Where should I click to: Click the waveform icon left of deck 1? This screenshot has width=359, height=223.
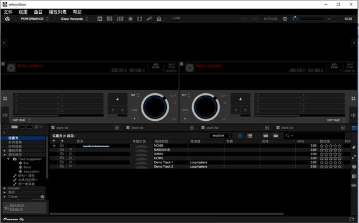coord(5,115)
